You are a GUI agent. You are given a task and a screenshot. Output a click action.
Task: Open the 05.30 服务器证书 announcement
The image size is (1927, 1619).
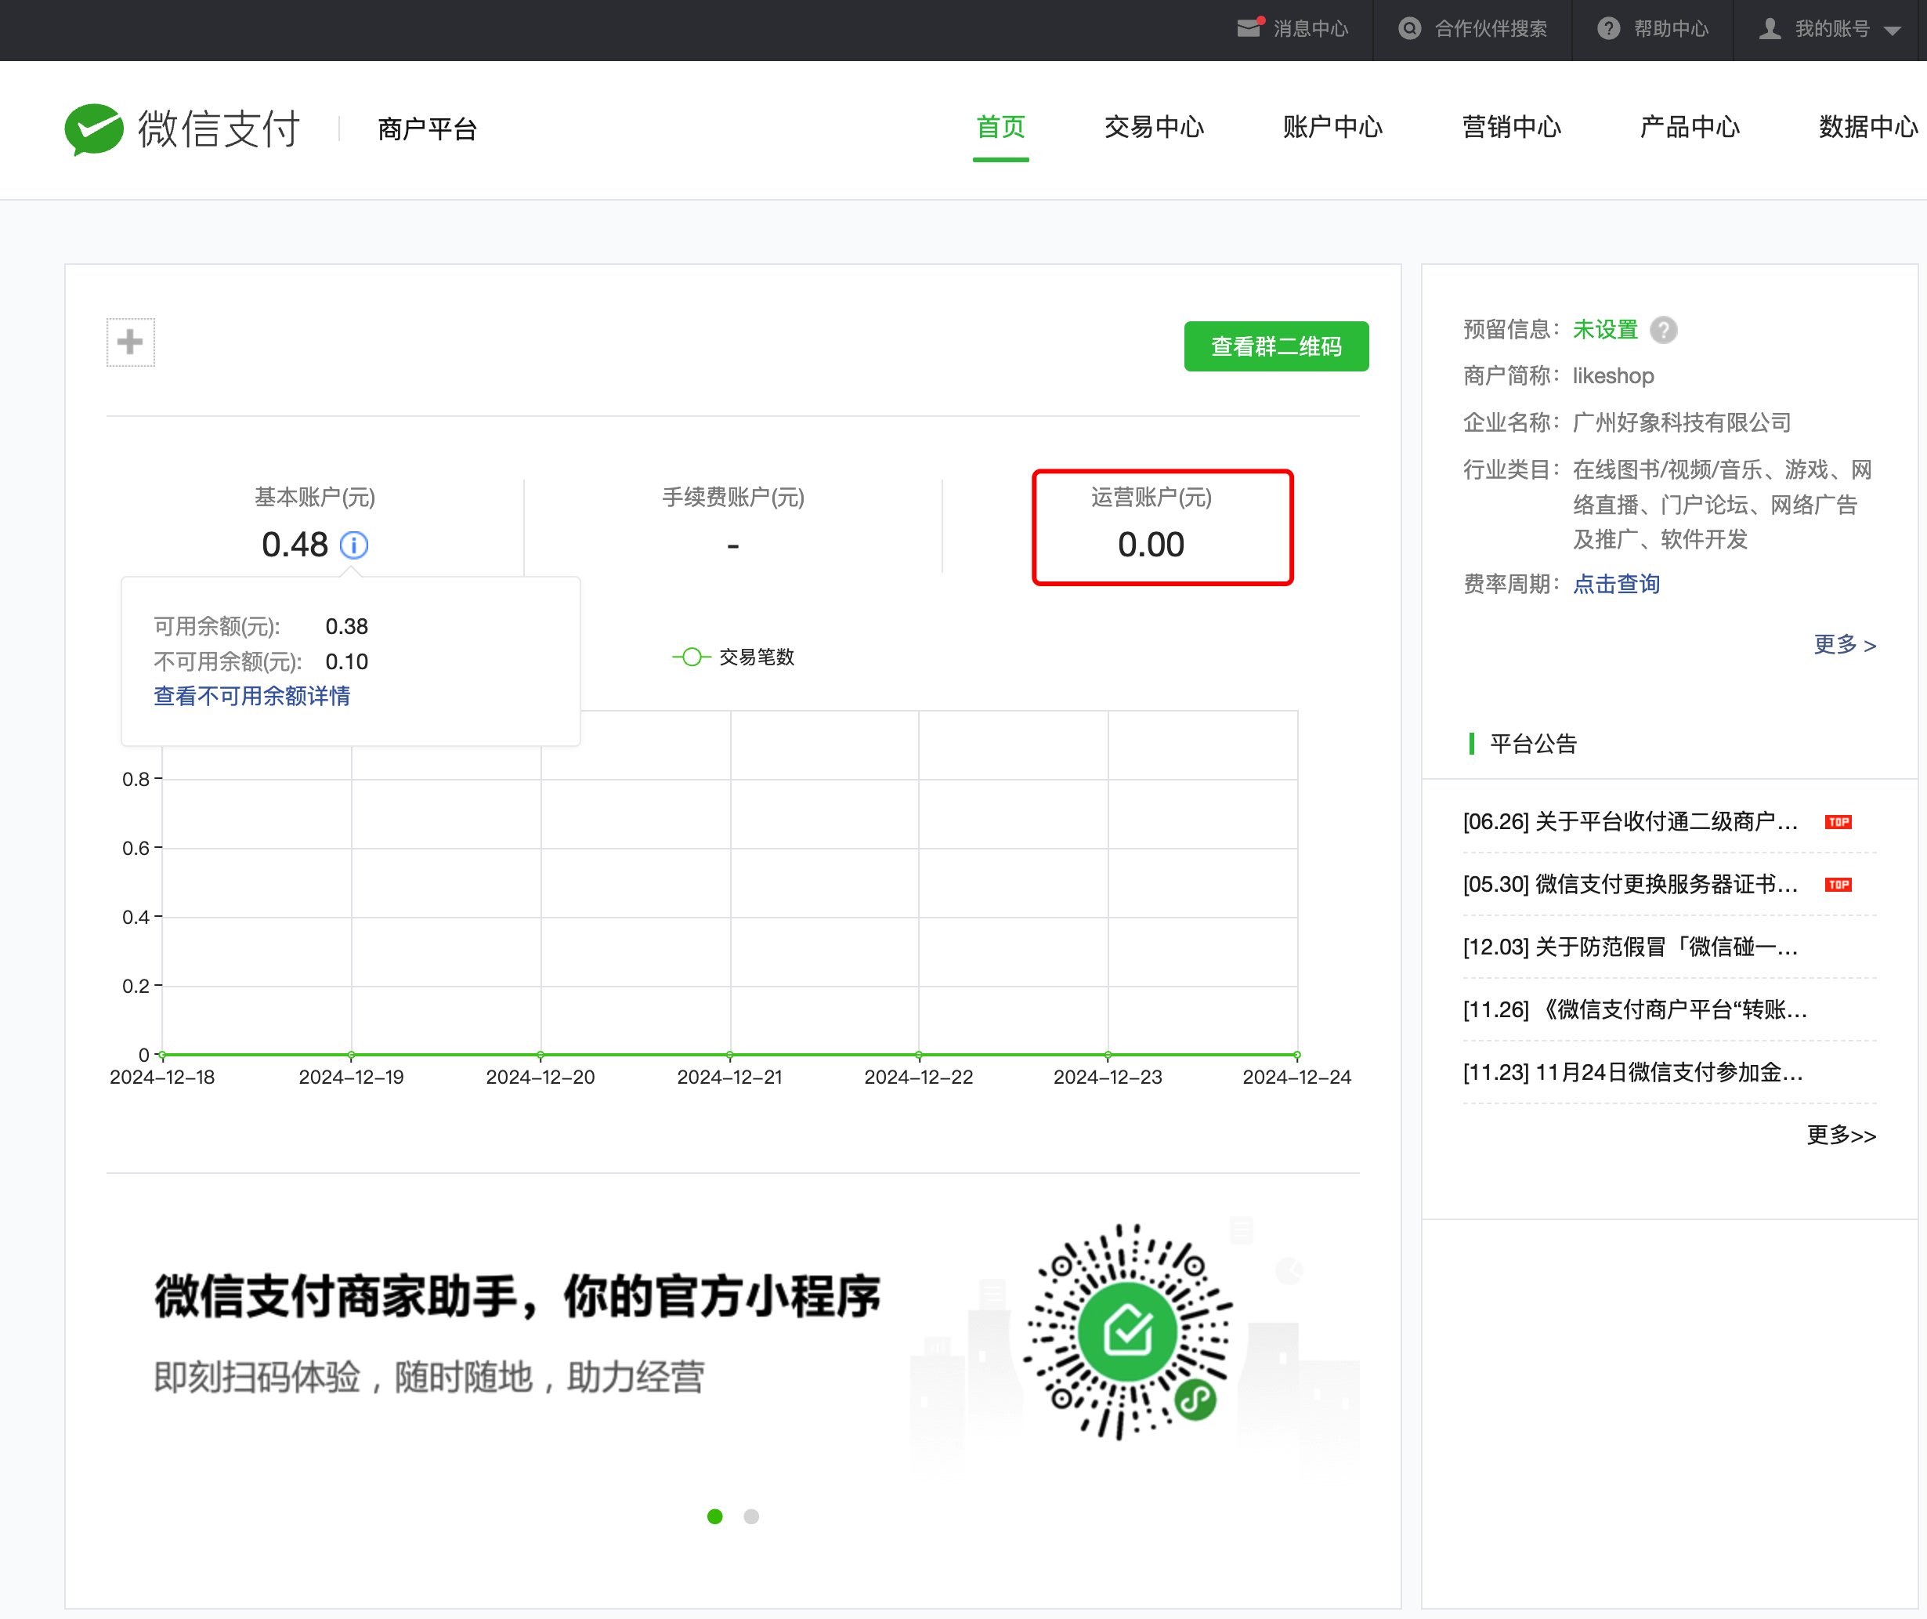coord(1629,885)
